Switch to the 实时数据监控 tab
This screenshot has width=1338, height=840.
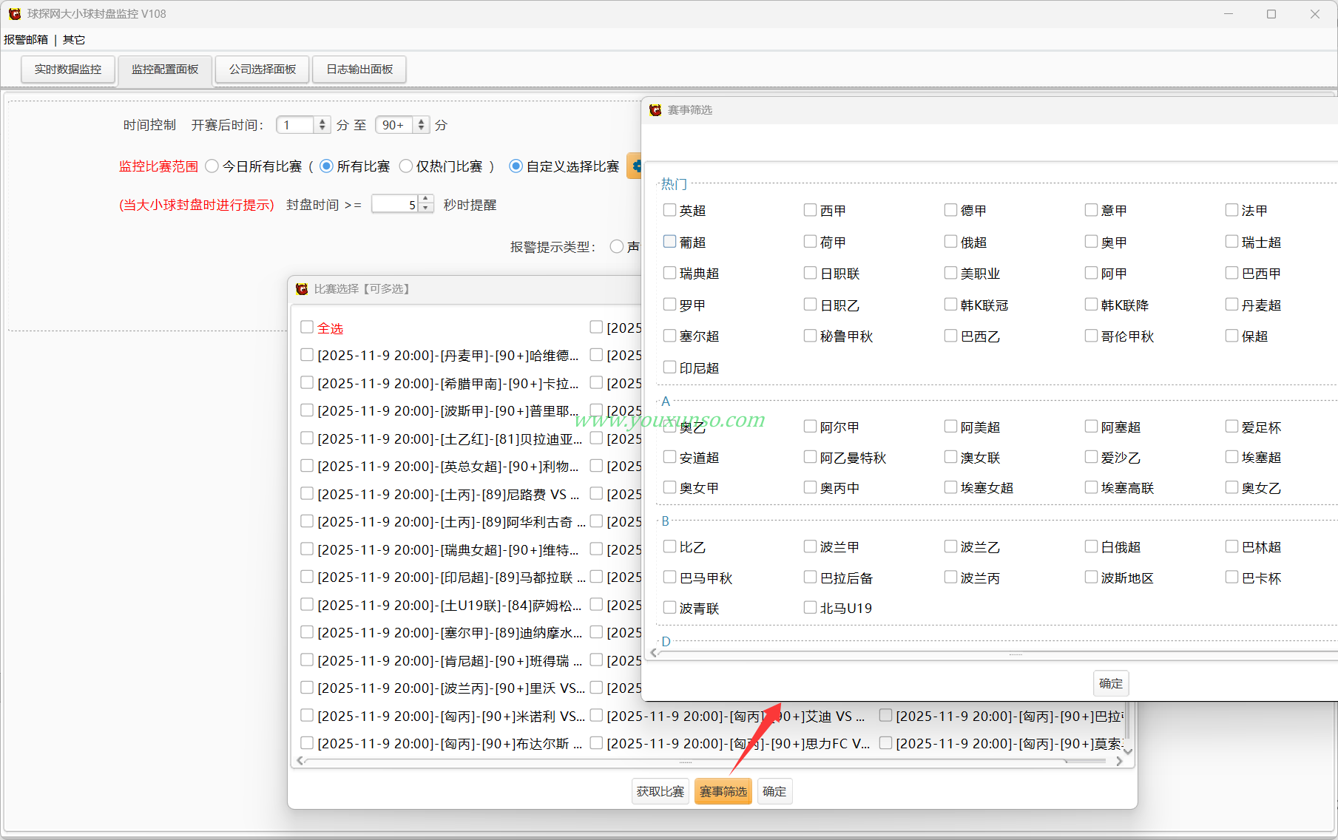point(68,70)
